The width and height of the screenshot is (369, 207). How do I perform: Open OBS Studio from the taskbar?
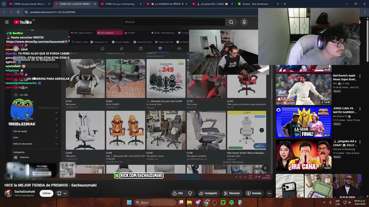(214, 202)
